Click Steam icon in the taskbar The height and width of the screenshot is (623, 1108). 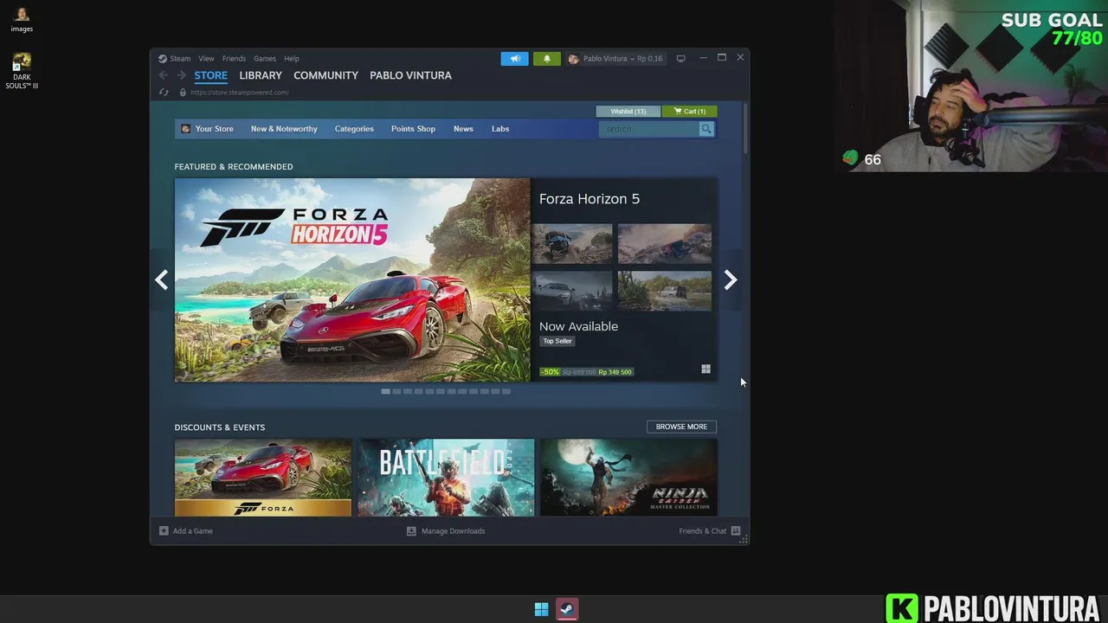[x=567, y=609]
